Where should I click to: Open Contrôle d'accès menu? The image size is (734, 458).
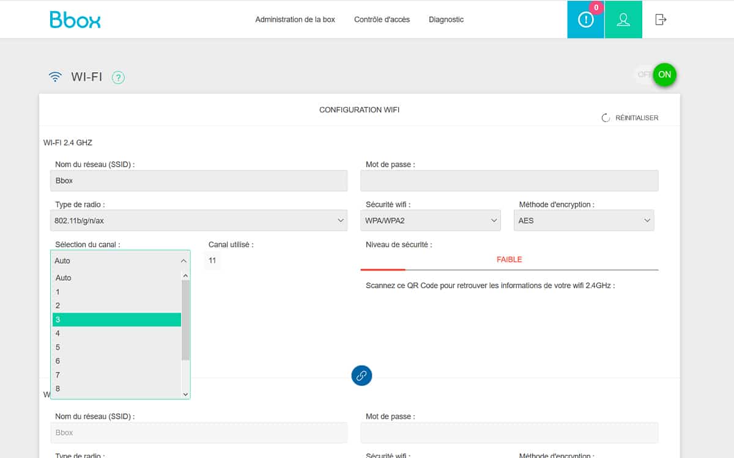(x=382, y=20)
